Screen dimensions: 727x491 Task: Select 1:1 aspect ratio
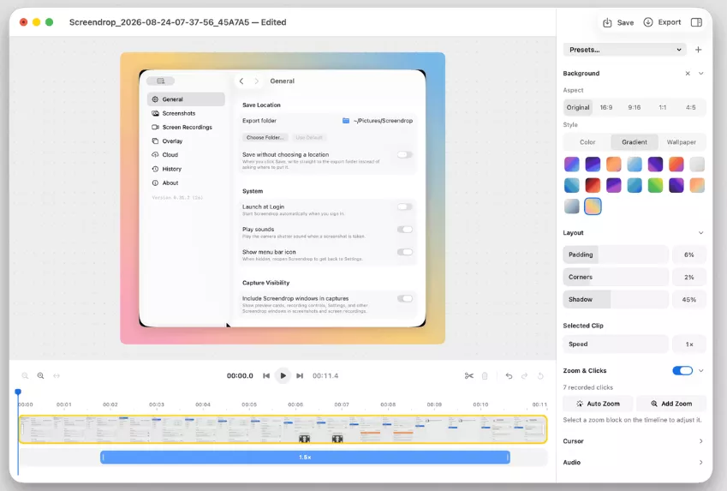(663, 107)
